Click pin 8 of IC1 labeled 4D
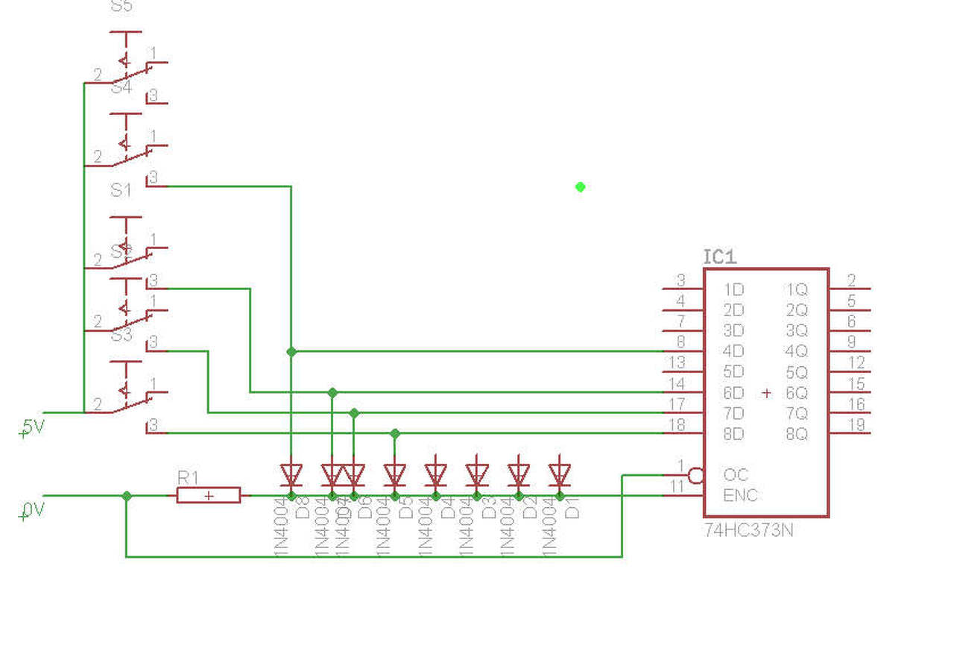Image resolution: width=954 pixels, height=648 pixels. tap(682, 350)
